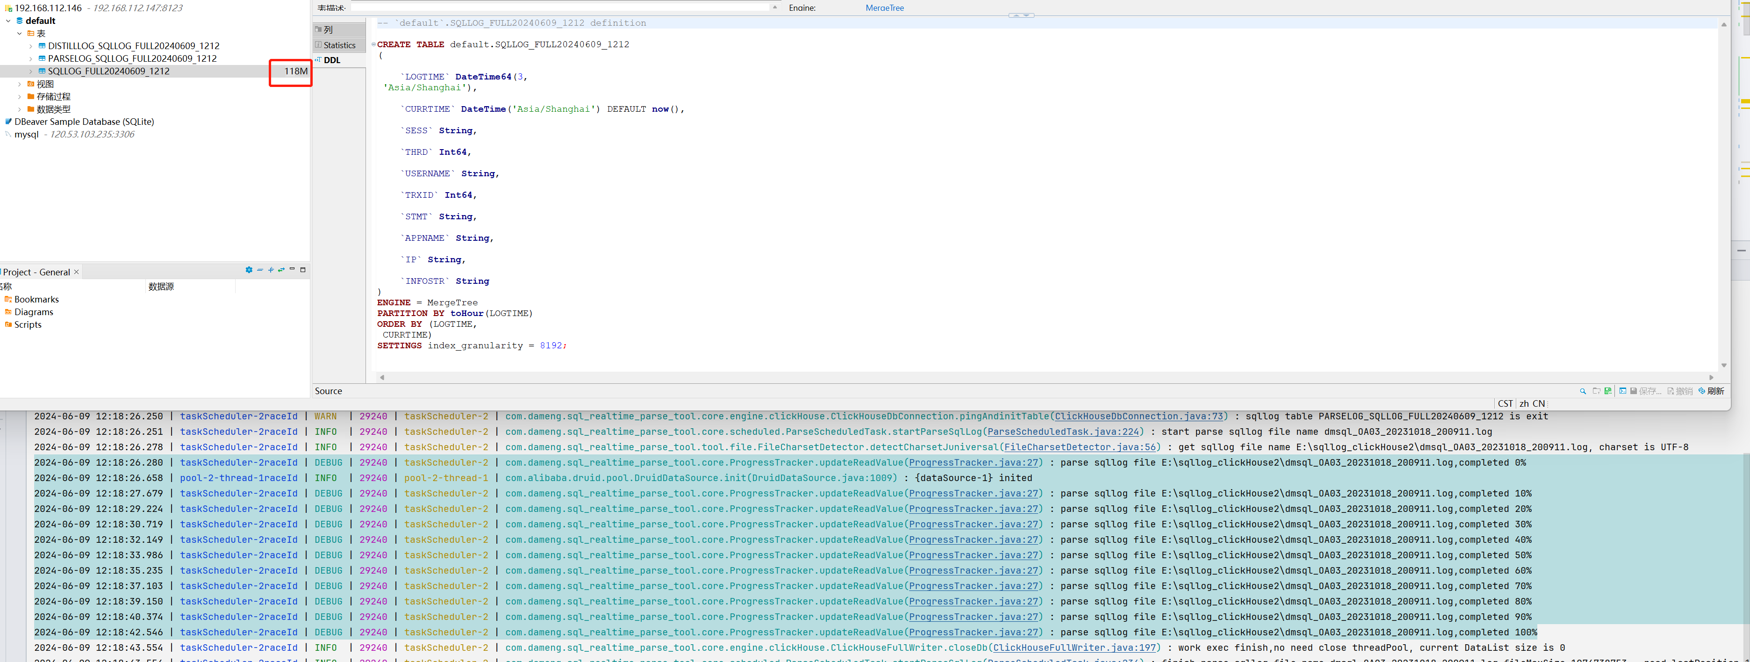The image size is (1750, 662).
Task: Click left arrow of horizontal DDL scrollbar
Action: click(382, 377)
